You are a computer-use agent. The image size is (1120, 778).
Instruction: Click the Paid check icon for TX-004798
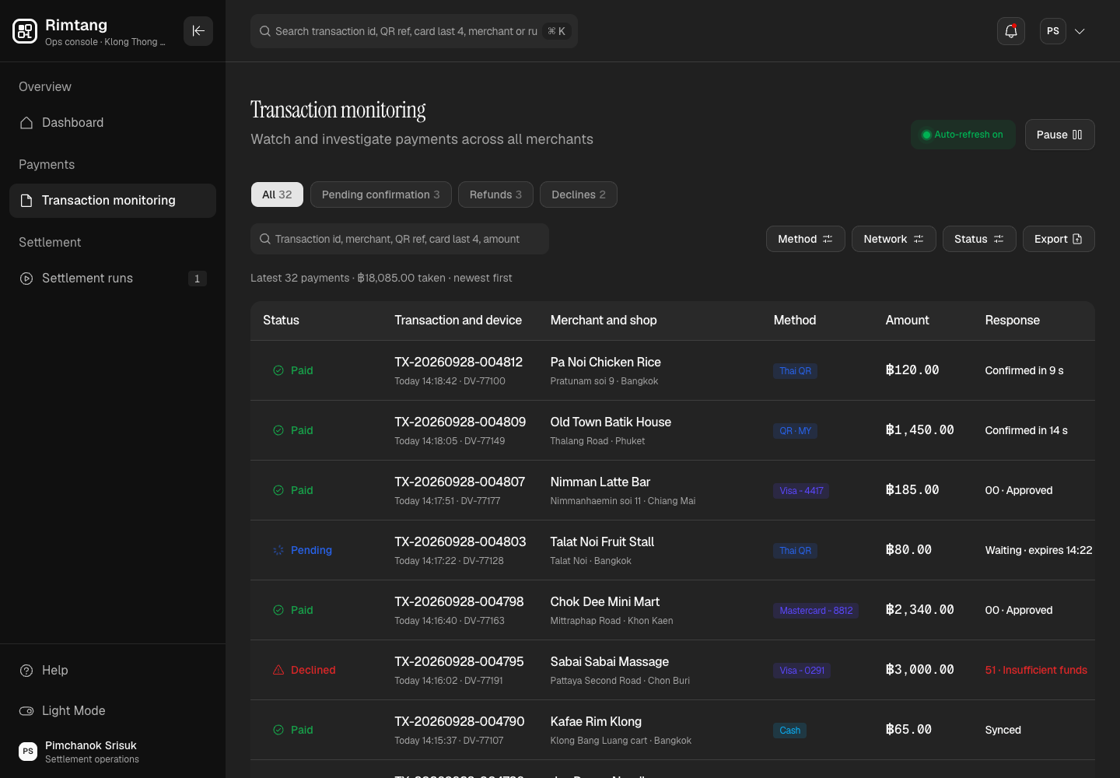(x=278, y=610)
